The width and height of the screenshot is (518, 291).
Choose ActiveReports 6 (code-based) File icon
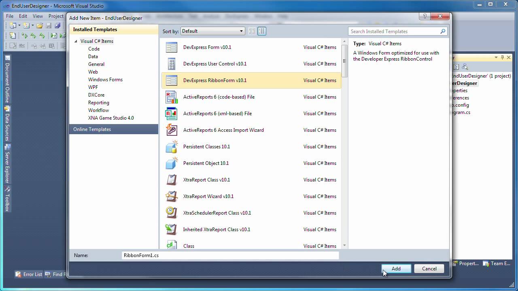pos(172,97)
